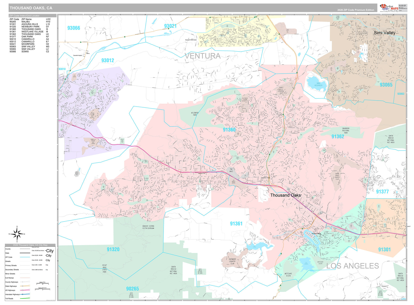Click the Simi Valley city label
Screen dimensions: 414x305
click(385, 33)
